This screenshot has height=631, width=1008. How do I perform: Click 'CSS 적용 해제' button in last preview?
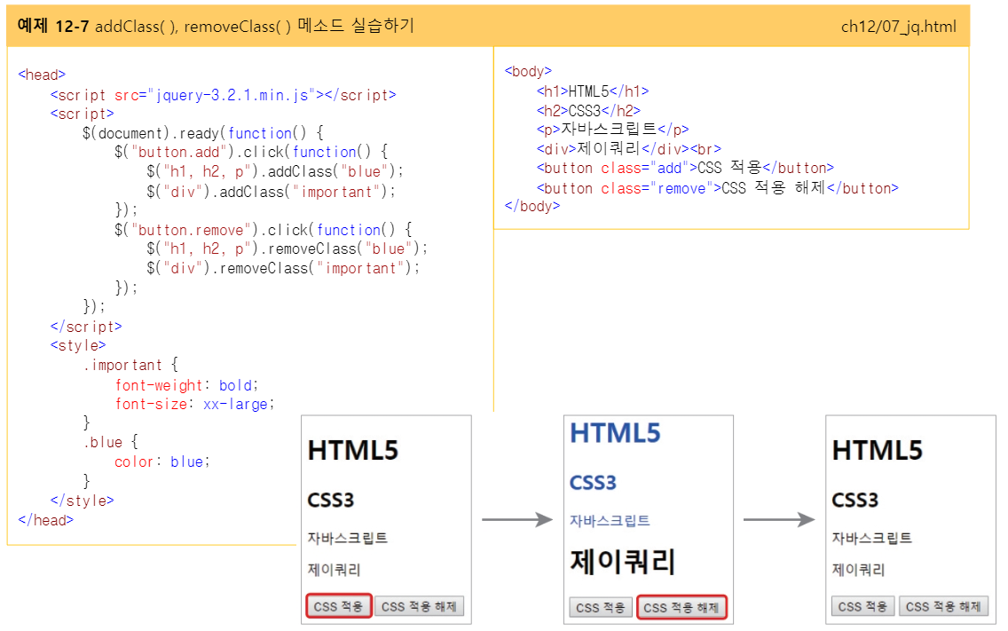point(943,606)
